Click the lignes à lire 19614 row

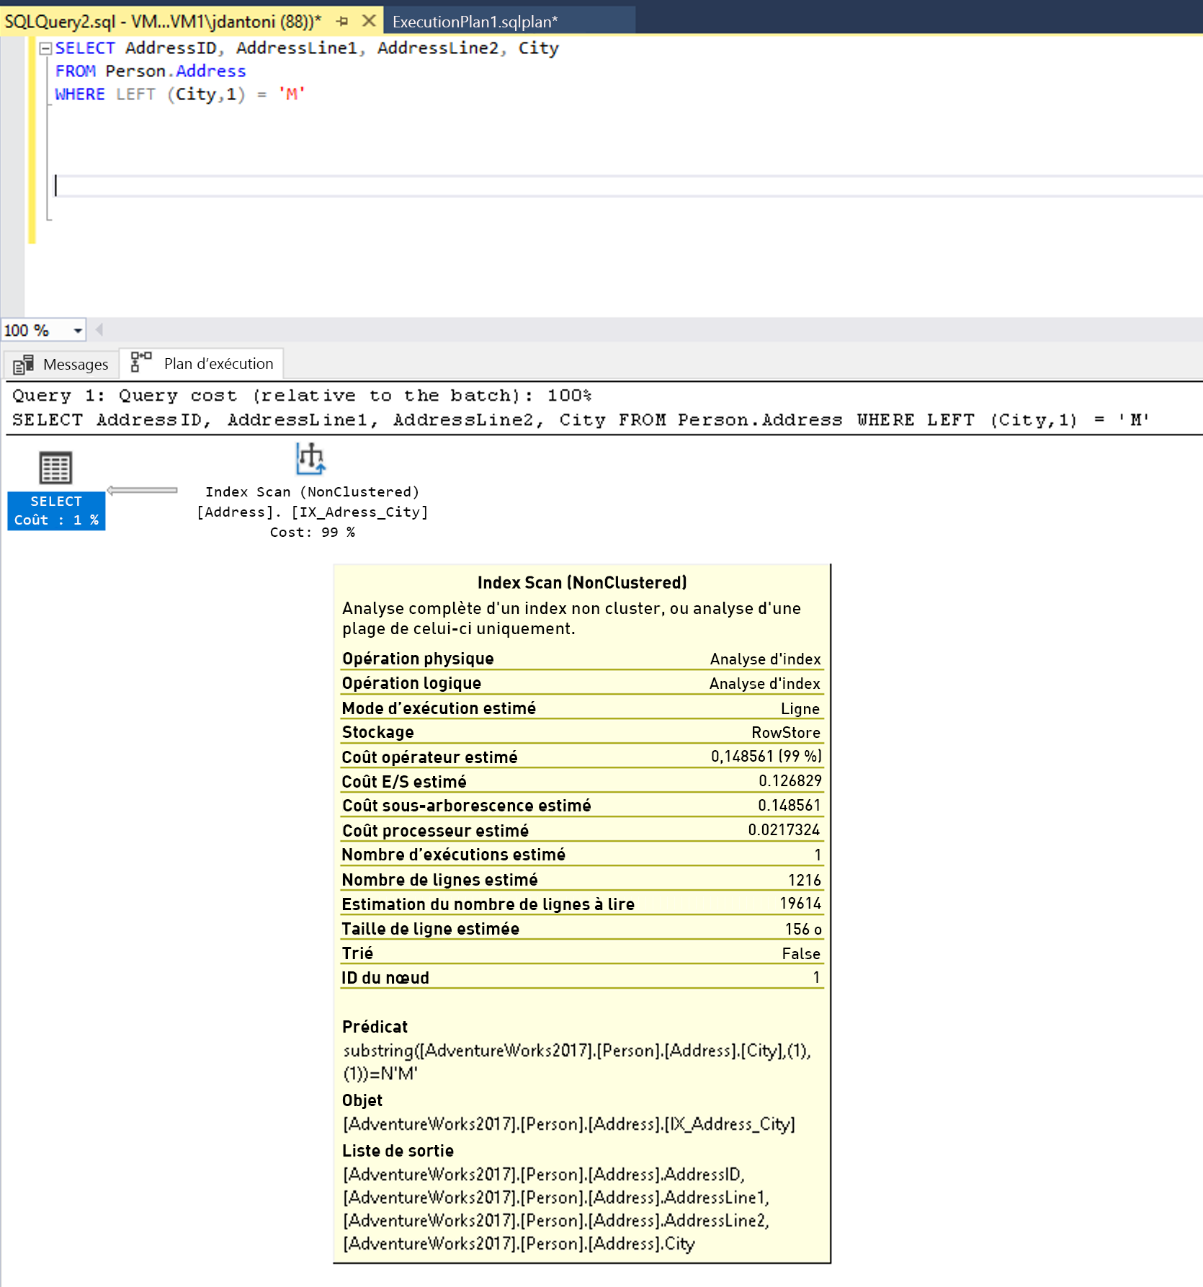coord(582,904)
